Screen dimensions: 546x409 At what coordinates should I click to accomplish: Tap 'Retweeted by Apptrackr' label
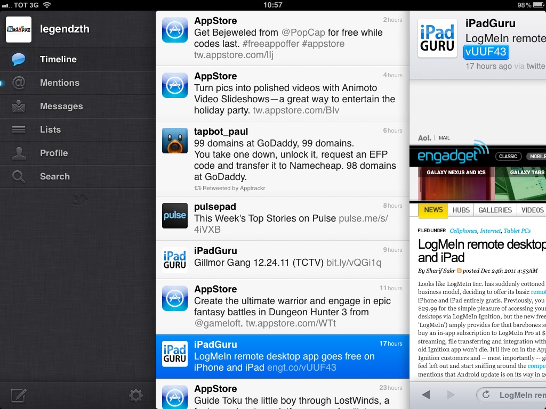pos(230,188)
